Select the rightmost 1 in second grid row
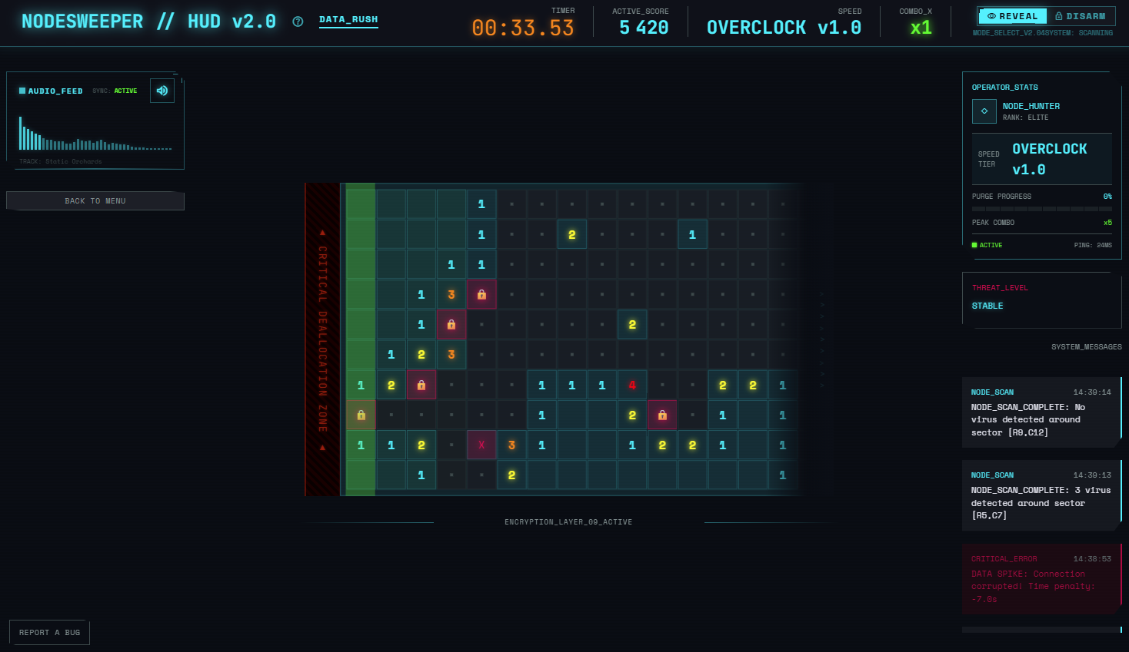The height and width of the screenshot is (652, 1129). (692, 234)
